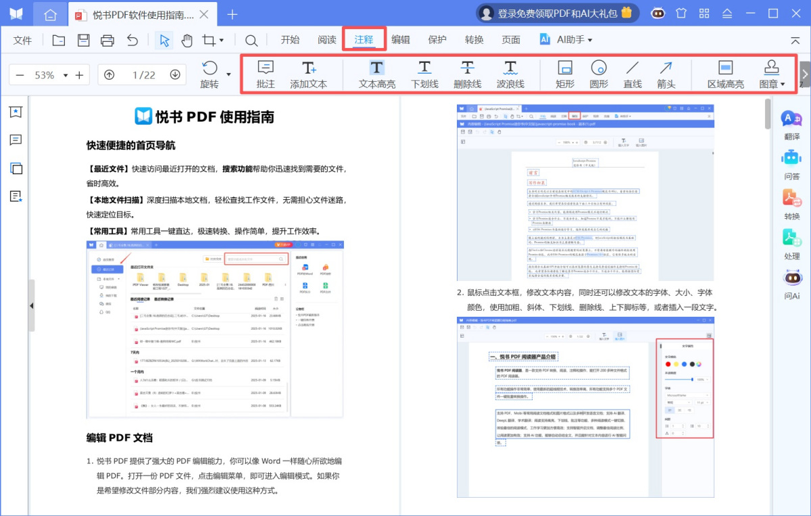
Task: Select the 删除线 strikethrough tool
Action: [x=468, y=73]
